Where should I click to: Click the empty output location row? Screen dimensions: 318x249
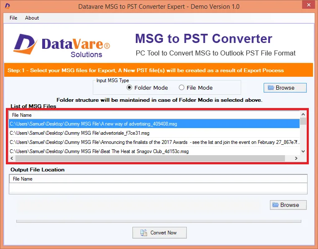tap(158, 188)
